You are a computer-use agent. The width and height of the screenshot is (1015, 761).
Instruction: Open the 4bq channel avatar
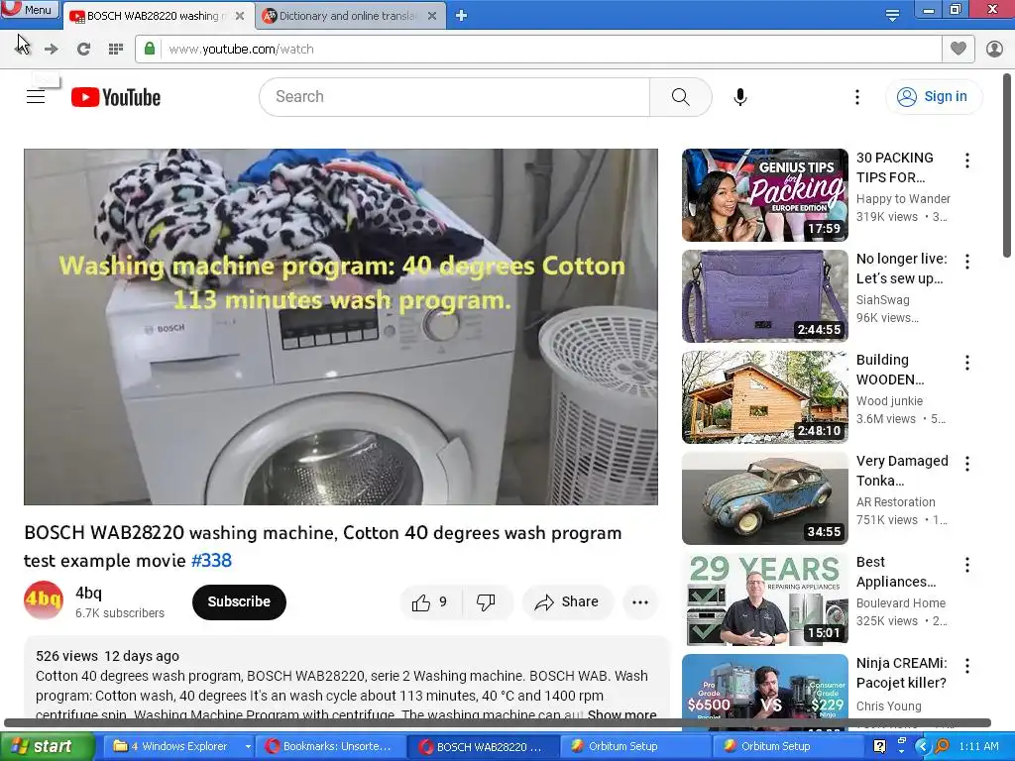44,601
